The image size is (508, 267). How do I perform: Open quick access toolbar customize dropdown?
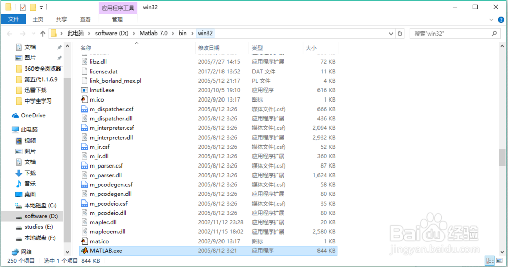[41, 7]
